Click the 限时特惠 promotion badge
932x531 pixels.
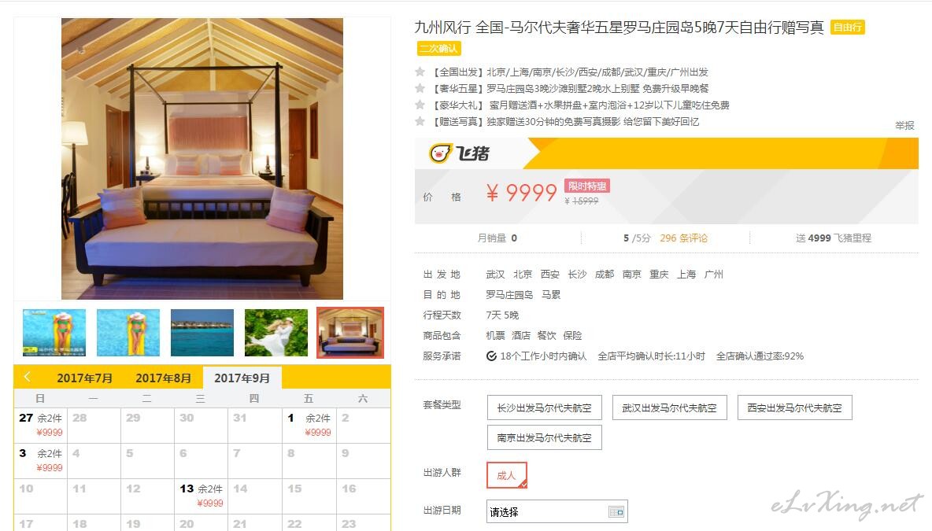tap(586, 186)
